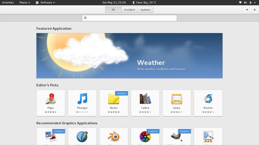The width and height of the screenshot is (259, 145).
Task: Click the Shutter label
Action: [208, 108]
